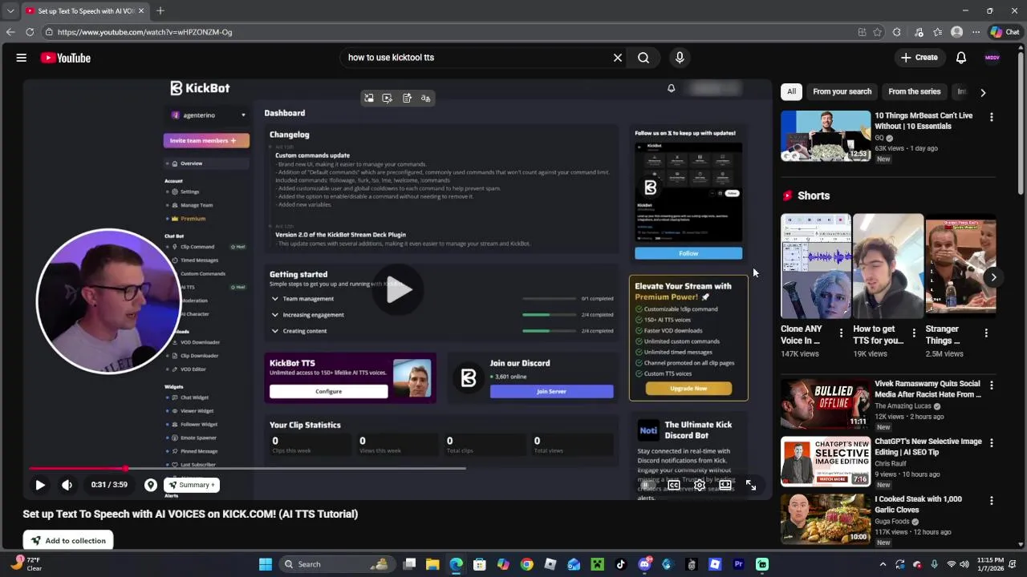The height and width of the screenshot is (577, 1027).
Task: Click the browser address bar URL
Action: 144,32
